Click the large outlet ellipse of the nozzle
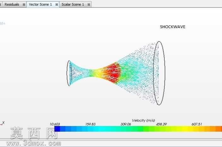Viewport: 222px width, 147px height. pyautogui.click(x=159, y=73)
